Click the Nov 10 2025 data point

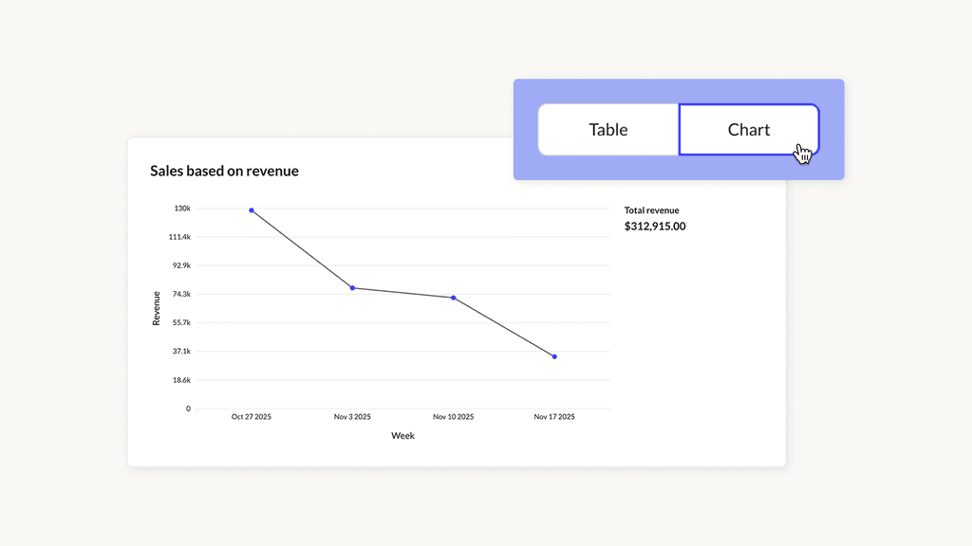click(x=453, y=298)
